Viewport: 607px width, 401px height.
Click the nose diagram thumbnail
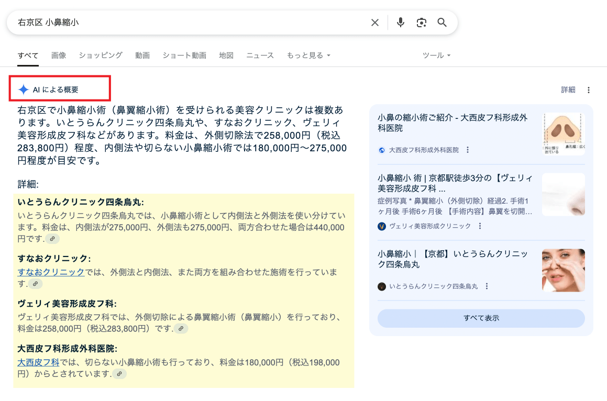coord(564,134)
